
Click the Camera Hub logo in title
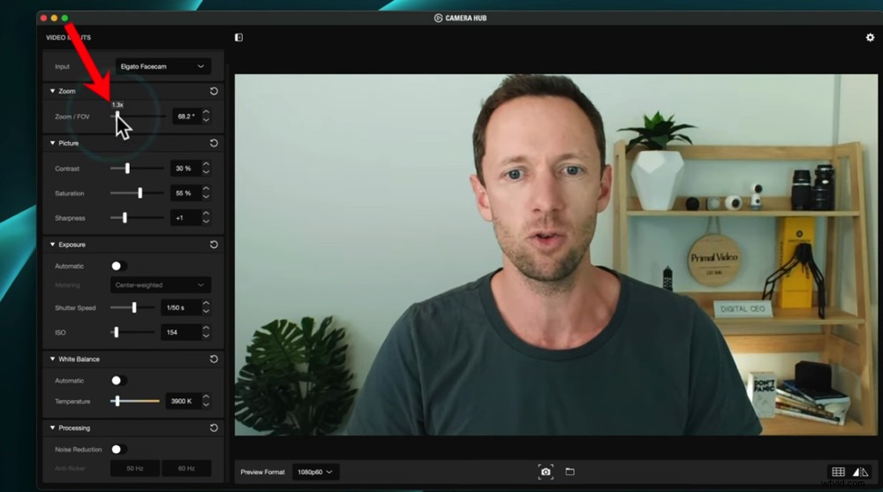pyautogui.click(x=438, y=18)
